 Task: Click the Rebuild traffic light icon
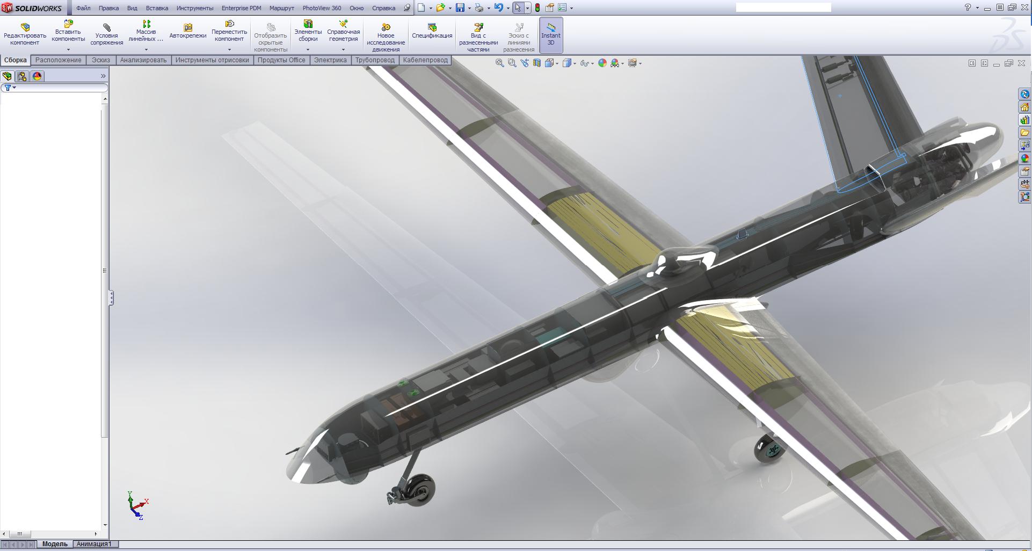[537, 8]
